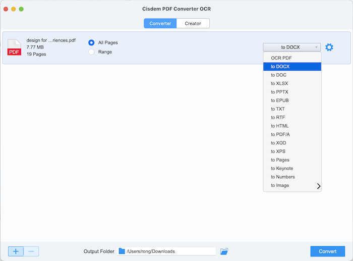Open conversion settings gear icon
The width and height of the screenshot is (353, 261).
[x=329, y=47]
